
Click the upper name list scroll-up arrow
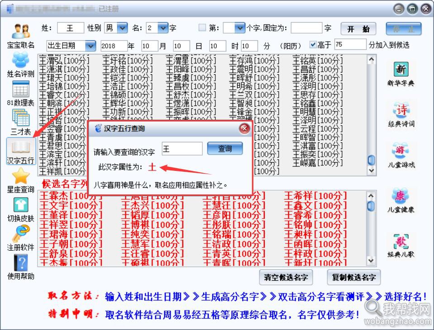pos(372,59)
